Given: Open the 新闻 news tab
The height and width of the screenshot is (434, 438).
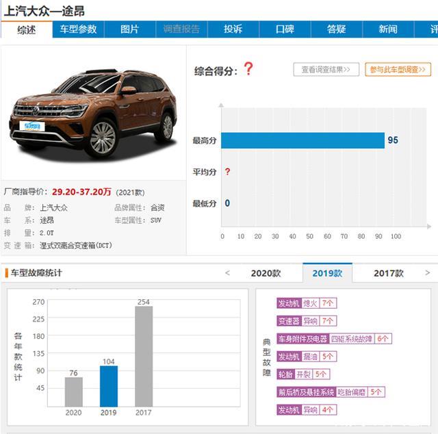Looking at the screenshot, I should 388,29.
